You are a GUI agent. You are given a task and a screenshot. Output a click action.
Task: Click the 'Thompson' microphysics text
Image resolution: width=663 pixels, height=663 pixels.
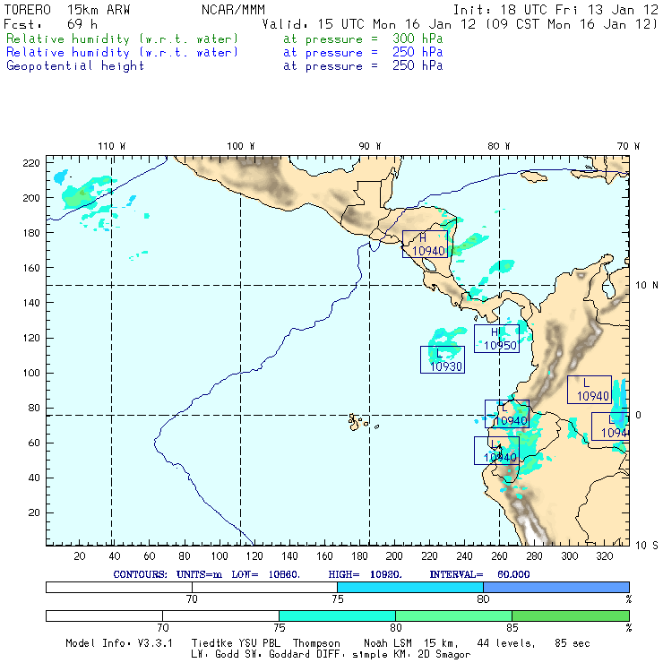point(316,643)
